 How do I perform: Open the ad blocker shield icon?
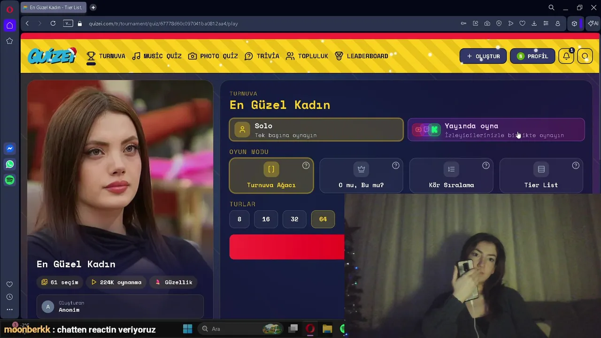pos(499,23)
